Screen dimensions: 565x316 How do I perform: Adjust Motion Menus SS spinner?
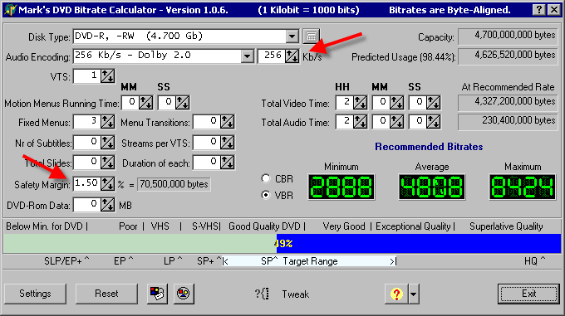click(x=182, y=103)
